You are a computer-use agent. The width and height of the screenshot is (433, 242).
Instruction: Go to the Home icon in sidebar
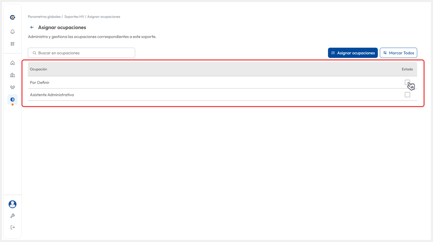point(13,63)
